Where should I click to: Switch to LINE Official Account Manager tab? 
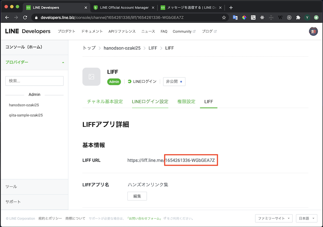[124, 8]
